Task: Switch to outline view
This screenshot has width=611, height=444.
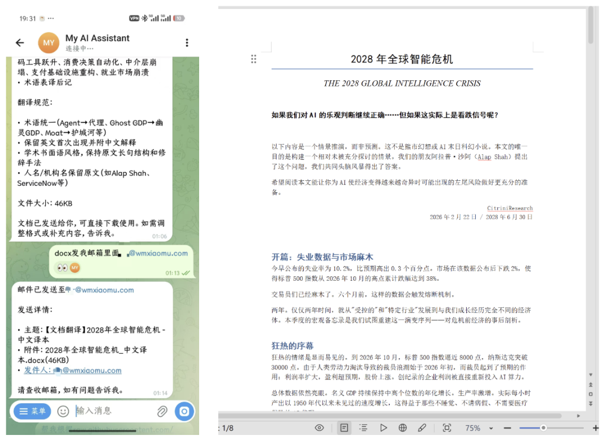Action: pos(363,428)
